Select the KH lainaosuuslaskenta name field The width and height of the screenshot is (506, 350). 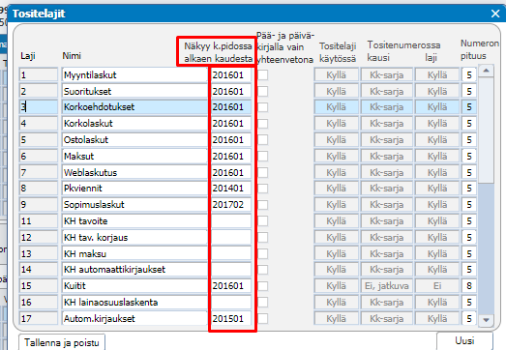point(134,303)
